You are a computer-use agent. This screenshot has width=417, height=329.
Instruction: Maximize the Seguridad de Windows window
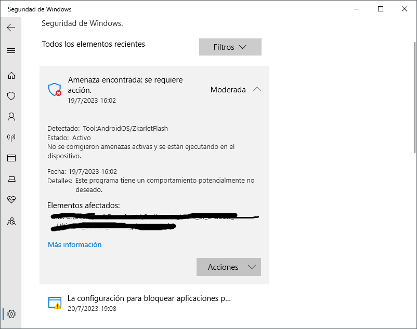pos(381,9)
